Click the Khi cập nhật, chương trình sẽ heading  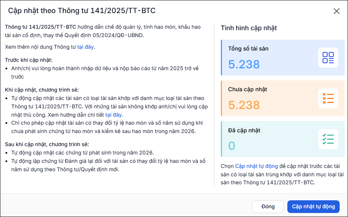(x=42, y=90)
